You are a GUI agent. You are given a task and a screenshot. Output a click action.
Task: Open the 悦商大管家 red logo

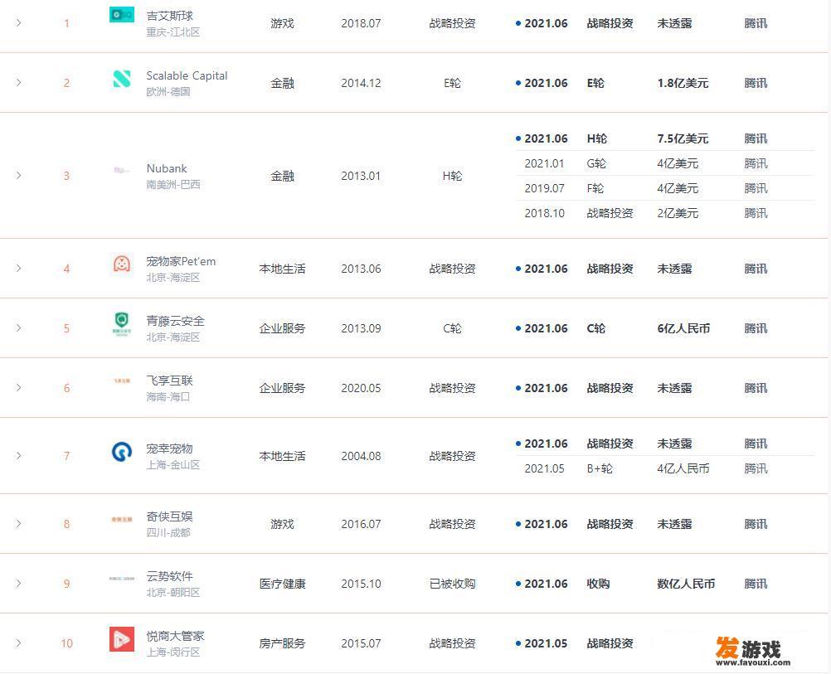point(121,638)
